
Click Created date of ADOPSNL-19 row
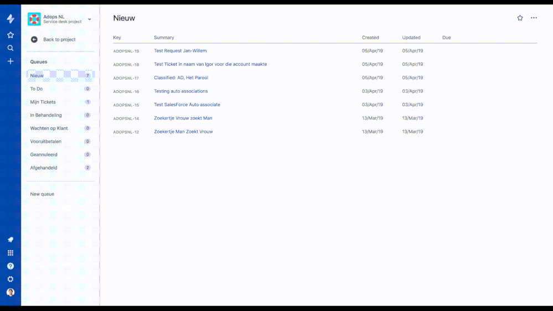point(372,51)
